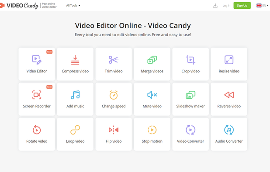
Task: Open the Loop video infinity icon
Action: [x=75, y=130]
